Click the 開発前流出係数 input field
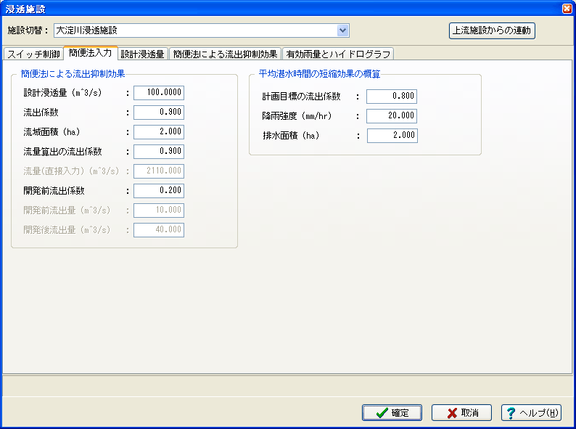576x429 pixels. (x=159, y=190)
